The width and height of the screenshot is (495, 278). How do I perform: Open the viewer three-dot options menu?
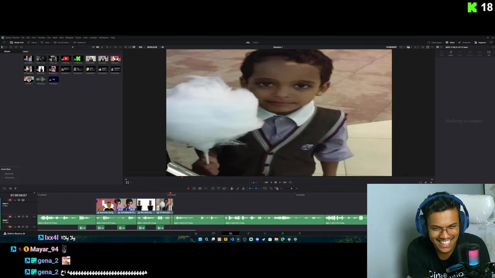(432, 47)
